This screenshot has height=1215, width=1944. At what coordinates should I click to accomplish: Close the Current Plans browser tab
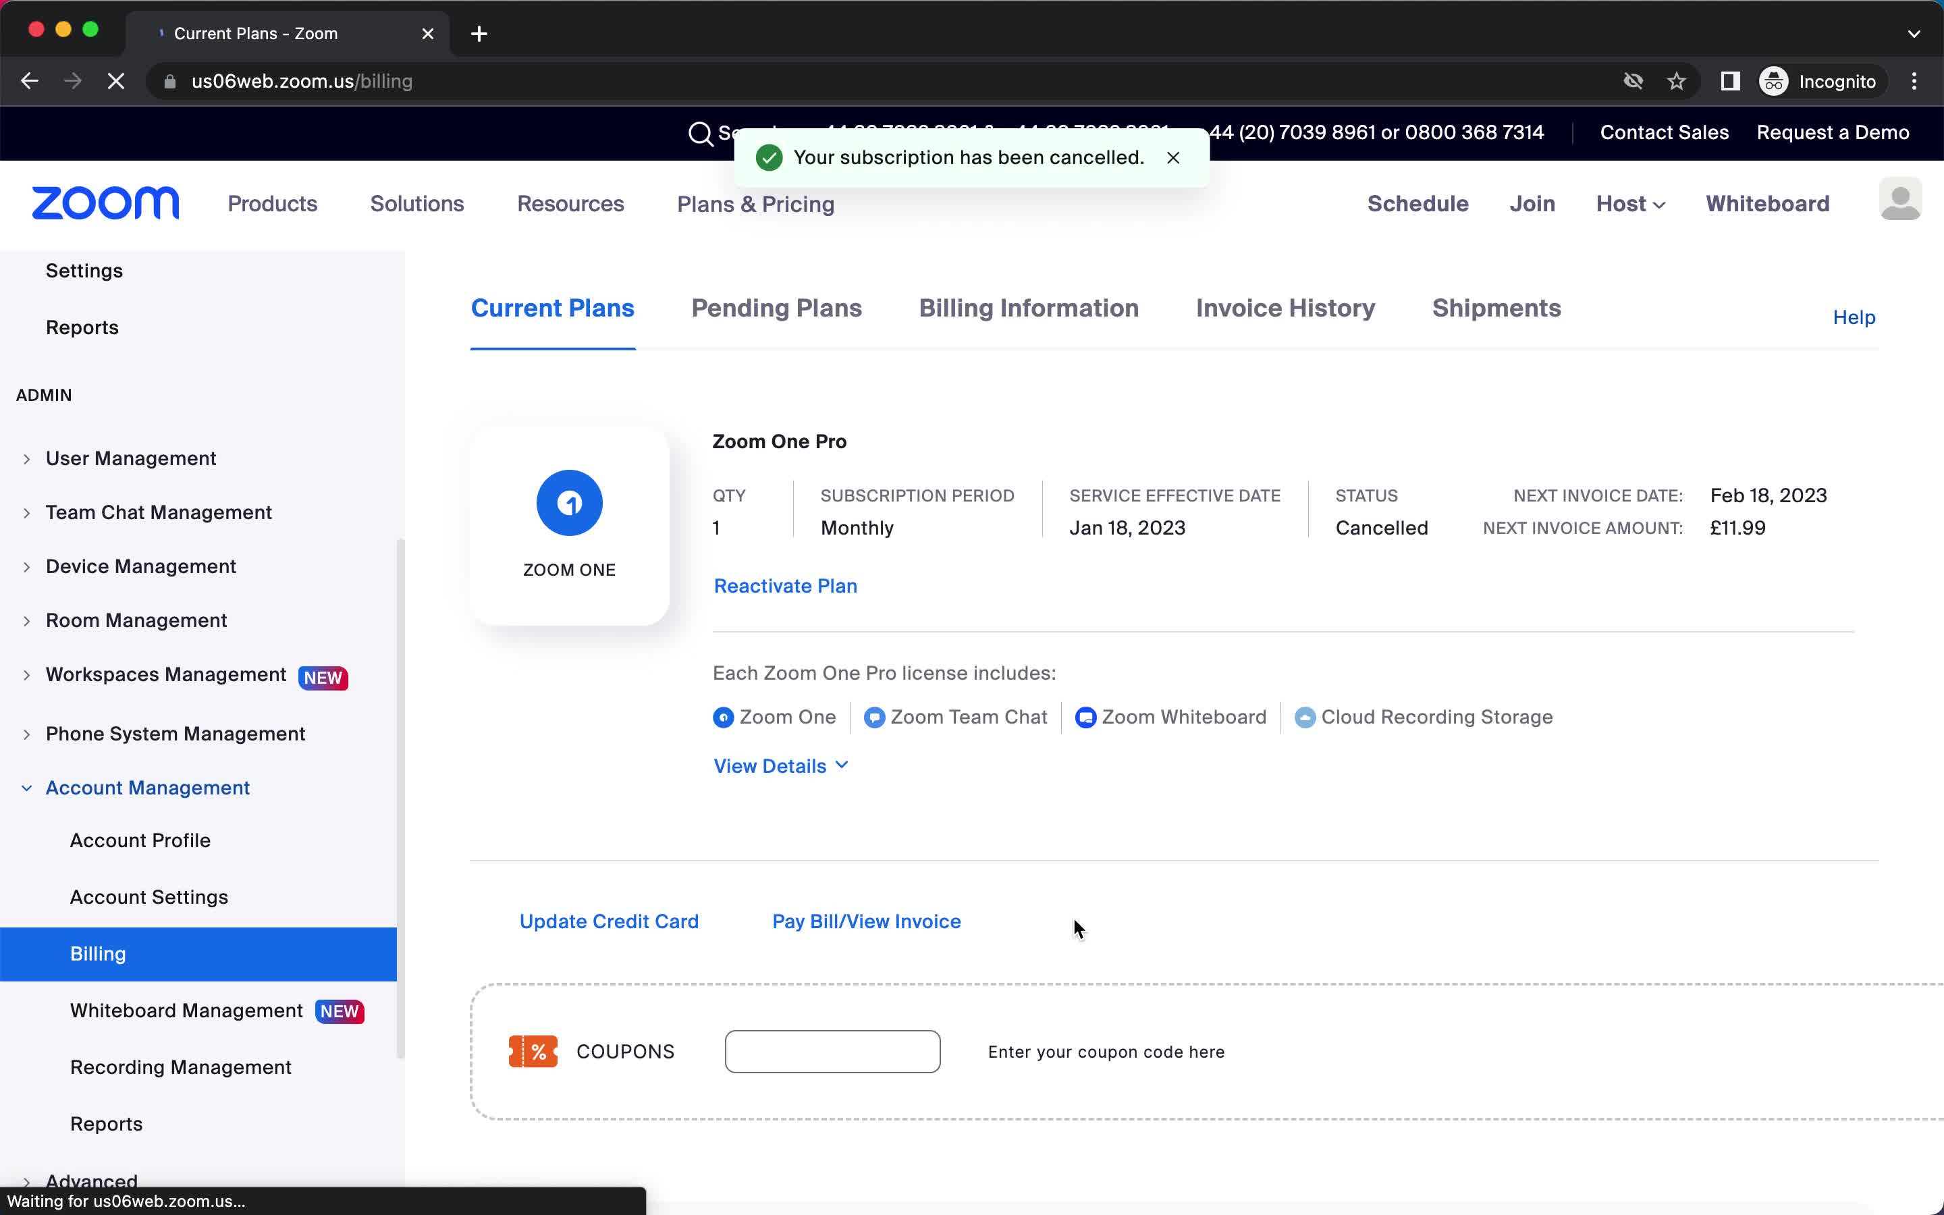[x=428, y=34]
